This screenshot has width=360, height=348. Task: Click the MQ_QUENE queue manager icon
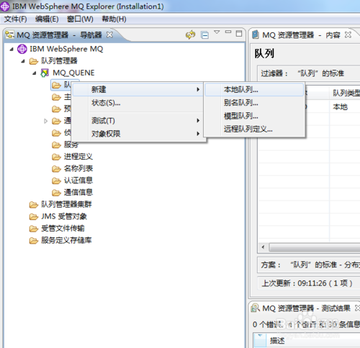click(45, 73)
